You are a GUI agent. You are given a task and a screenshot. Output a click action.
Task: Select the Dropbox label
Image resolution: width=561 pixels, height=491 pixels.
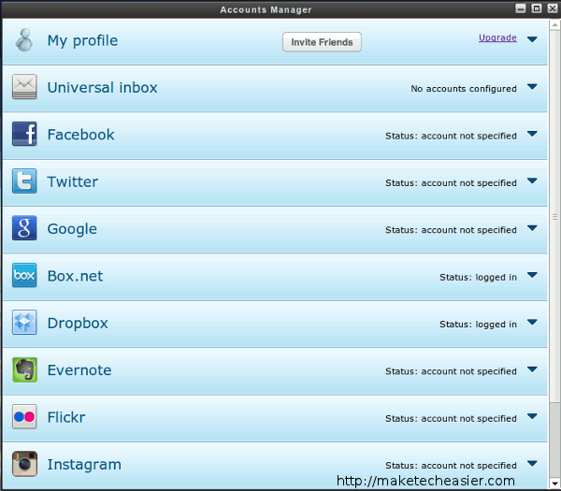(78, 324)
